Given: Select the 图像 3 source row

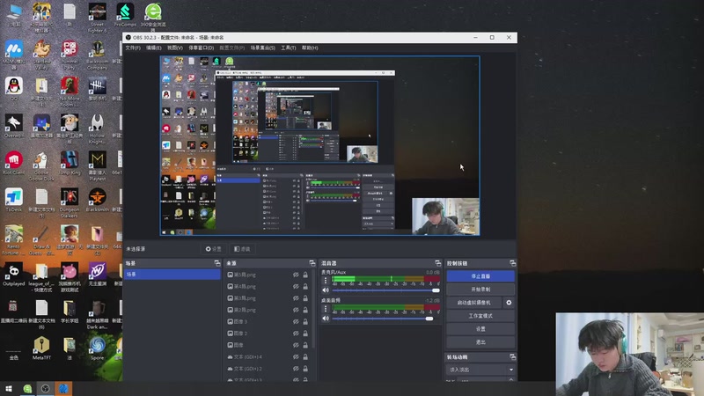Looking at the screenshot, I should pyautogui.click(x=268, y=321).
